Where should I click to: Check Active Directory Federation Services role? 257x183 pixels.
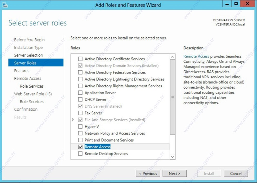(80, 72)
